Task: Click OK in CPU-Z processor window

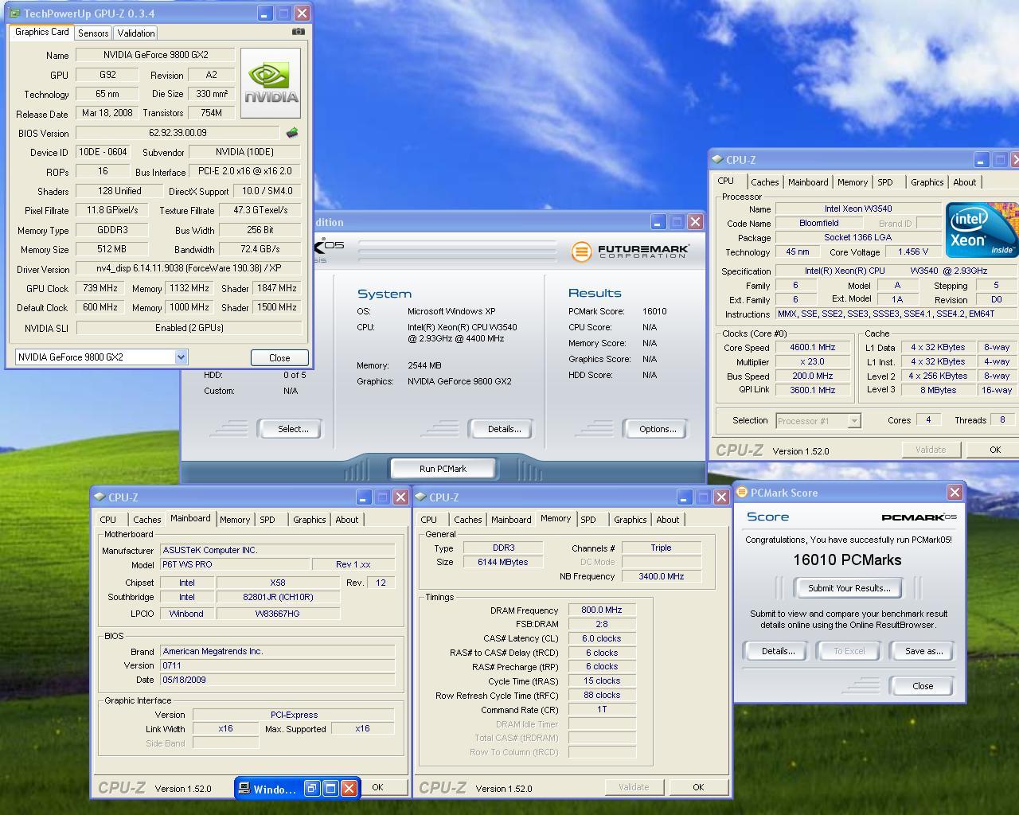Action: click(x=994, y=450)
